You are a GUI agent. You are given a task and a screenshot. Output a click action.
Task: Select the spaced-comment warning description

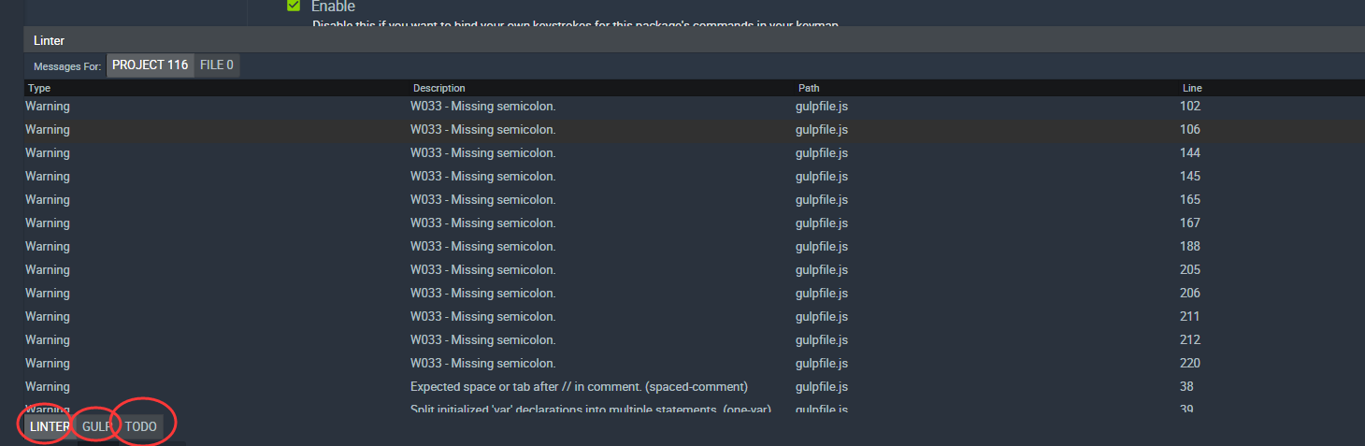(579, 386)
